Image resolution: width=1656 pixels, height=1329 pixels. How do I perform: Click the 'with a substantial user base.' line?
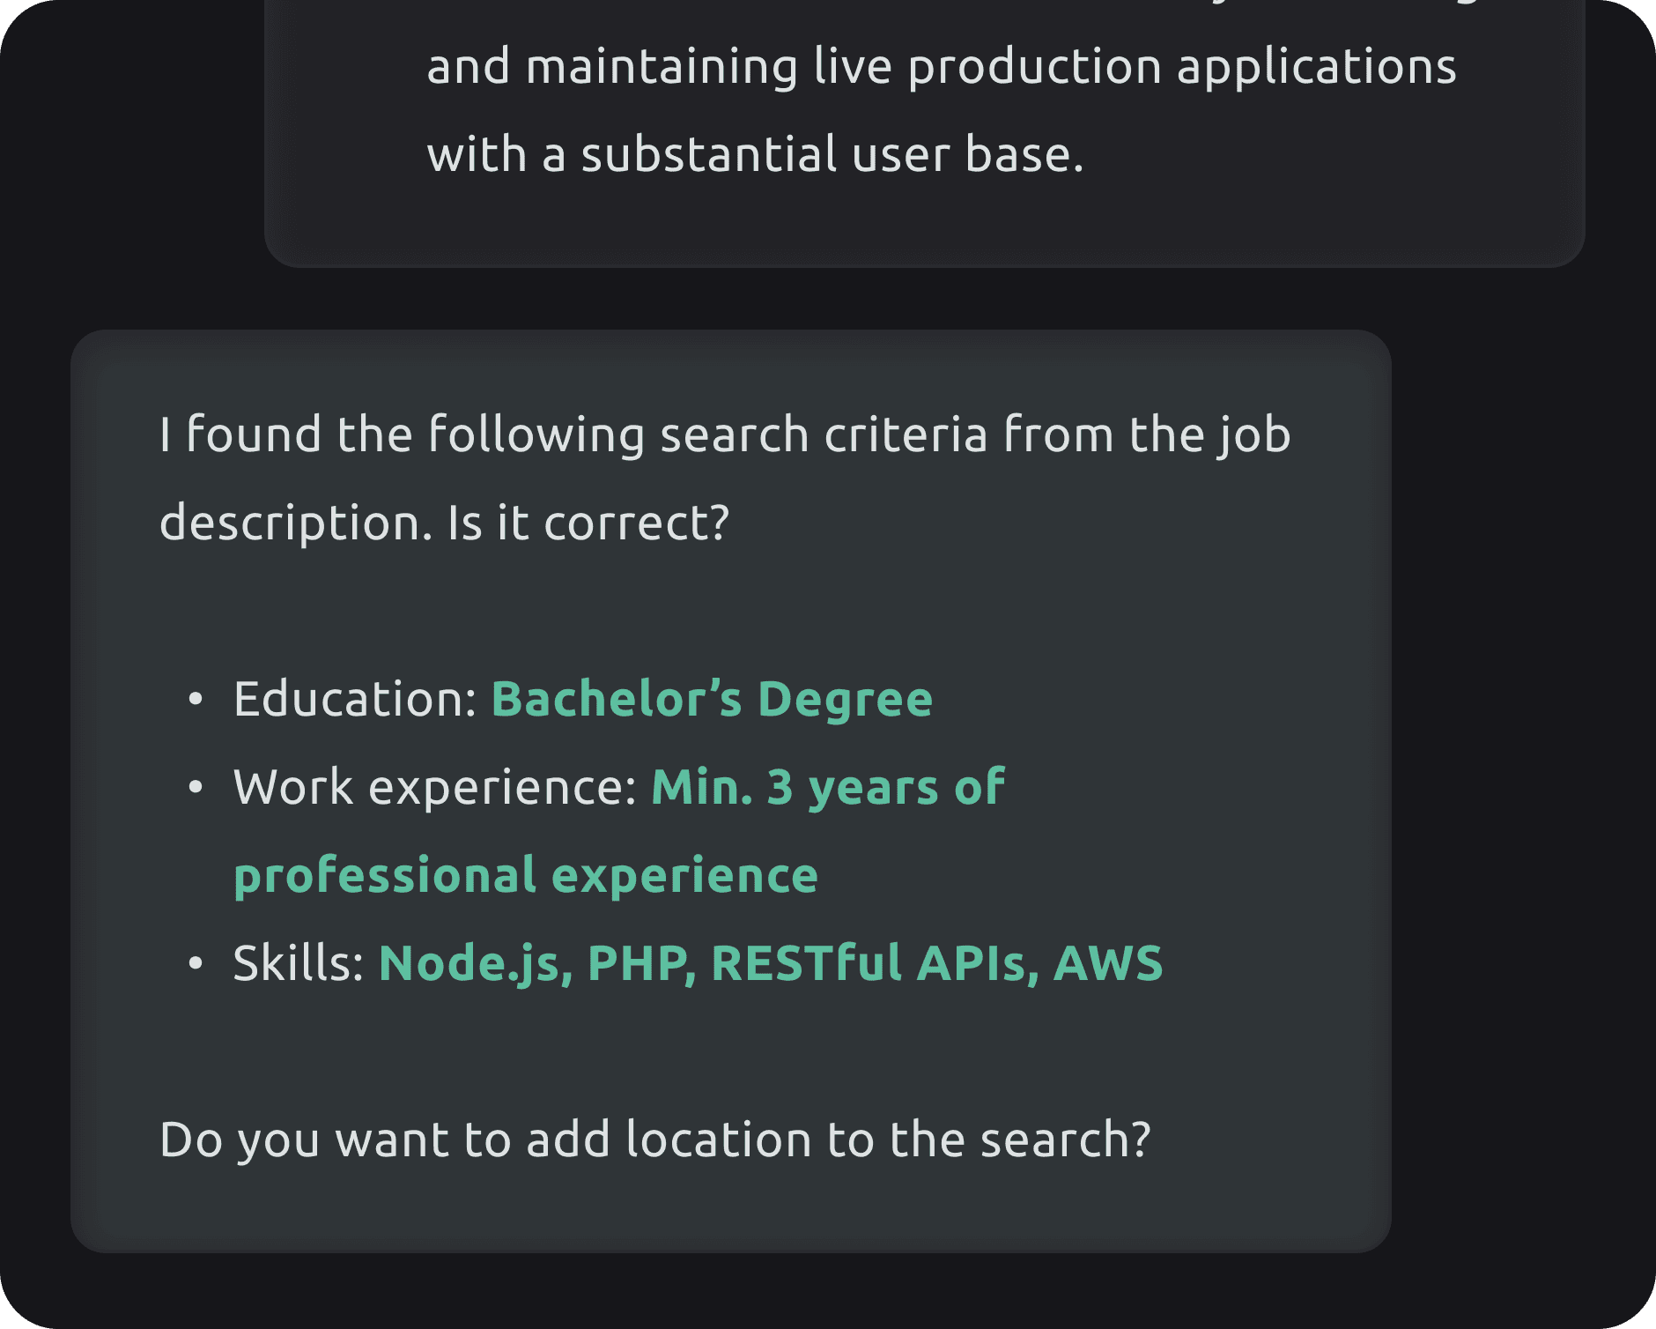(755, 155)
